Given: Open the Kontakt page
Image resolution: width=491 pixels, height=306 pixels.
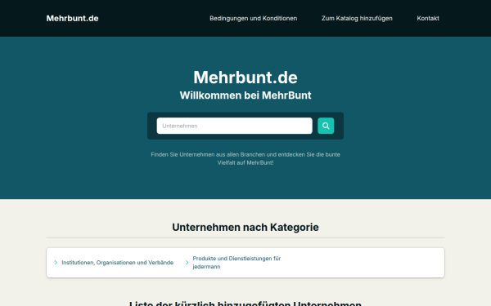Looking at the screenshot, I should [428, 19].
